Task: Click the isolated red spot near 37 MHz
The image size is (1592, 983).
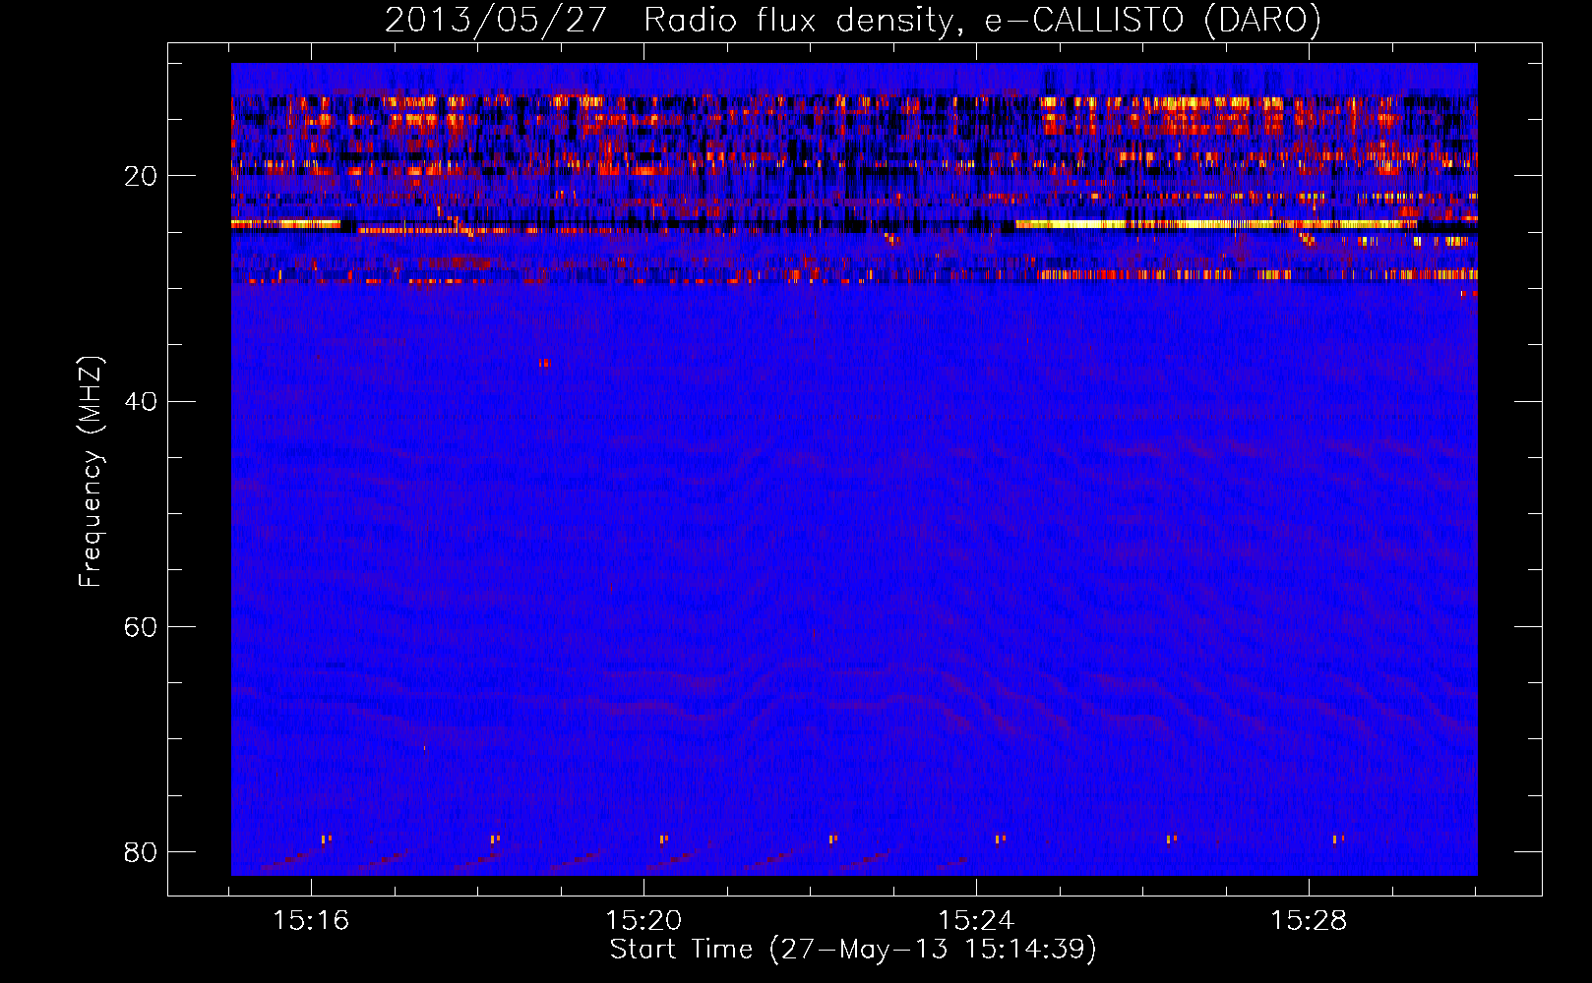Action: coord(543,364)
